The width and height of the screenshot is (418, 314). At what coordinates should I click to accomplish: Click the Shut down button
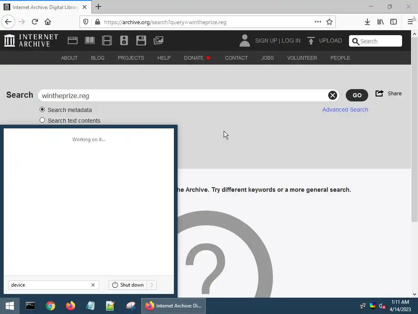tap(128, 285)
